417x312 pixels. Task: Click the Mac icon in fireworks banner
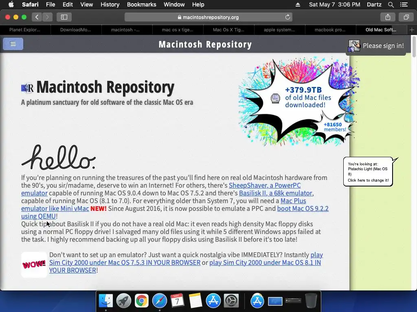[x=275, y=98]
